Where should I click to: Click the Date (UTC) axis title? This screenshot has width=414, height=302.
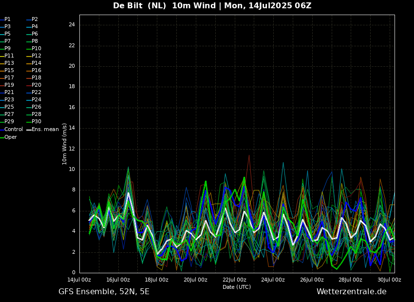point(237,287)
